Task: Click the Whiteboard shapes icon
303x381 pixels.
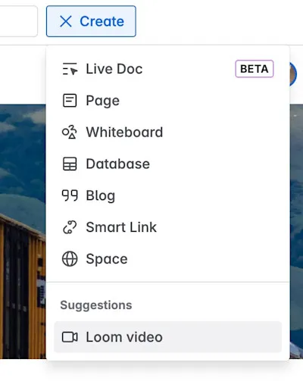Action: click(70, 132)
